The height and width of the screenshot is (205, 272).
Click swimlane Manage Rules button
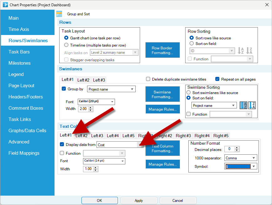pos(163,109)
